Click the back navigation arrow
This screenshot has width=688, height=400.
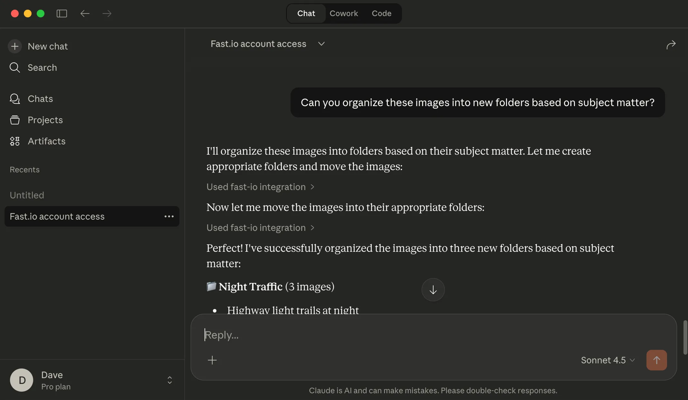coord(85,14)
